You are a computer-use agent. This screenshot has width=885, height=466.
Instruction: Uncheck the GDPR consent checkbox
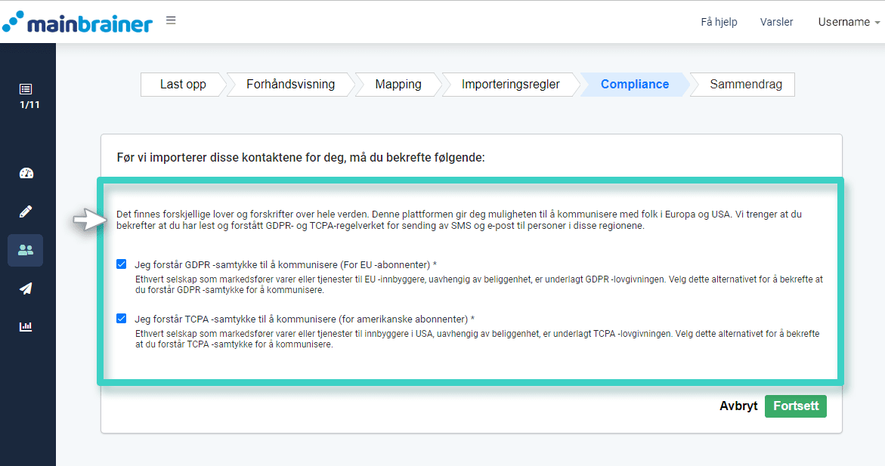click(122, 264)
